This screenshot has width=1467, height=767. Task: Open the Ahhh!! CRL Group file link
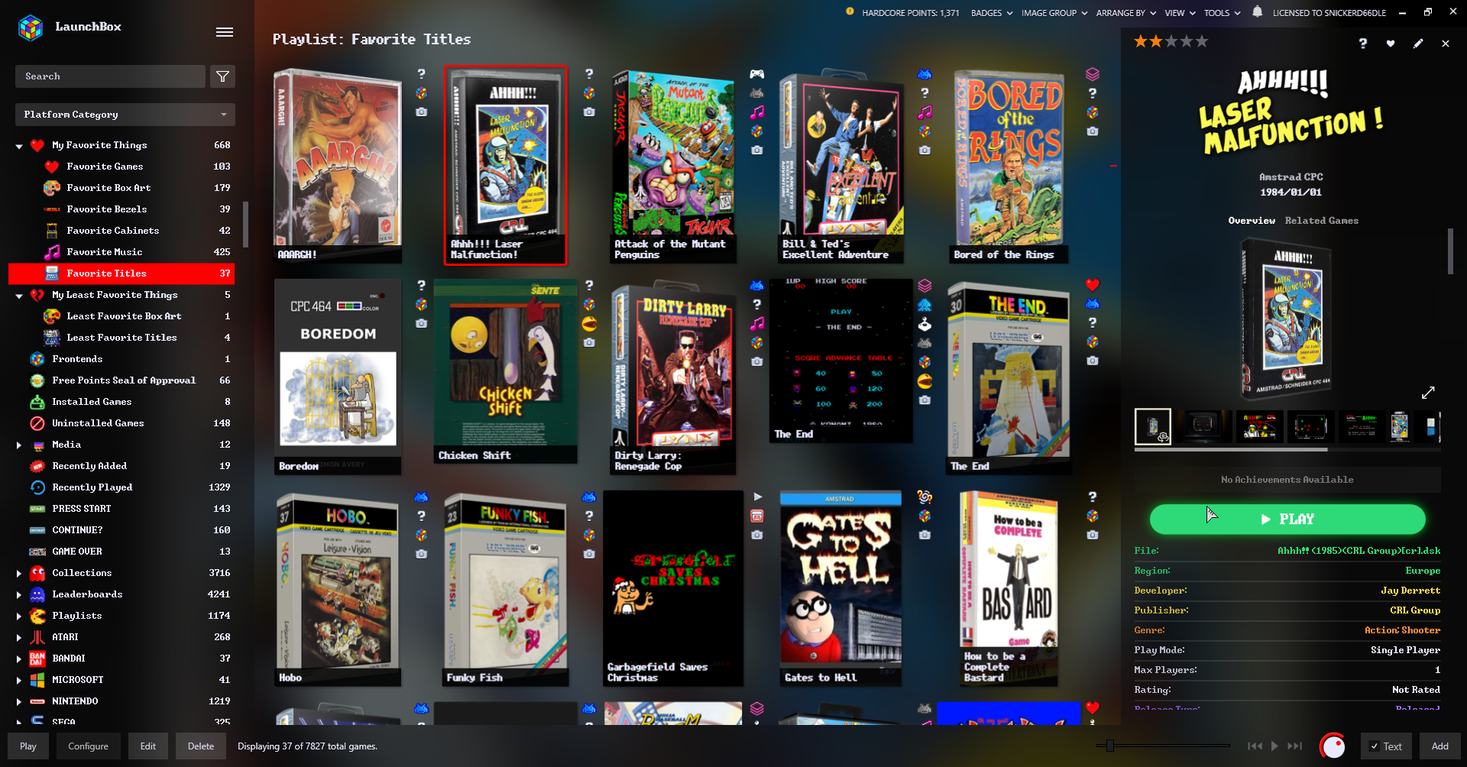[1359, 551]
